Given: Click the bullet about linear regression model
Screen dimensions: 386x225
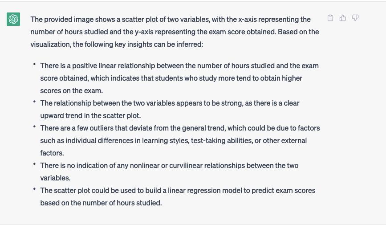Looking at the screenshot, I should pos(178,196).
